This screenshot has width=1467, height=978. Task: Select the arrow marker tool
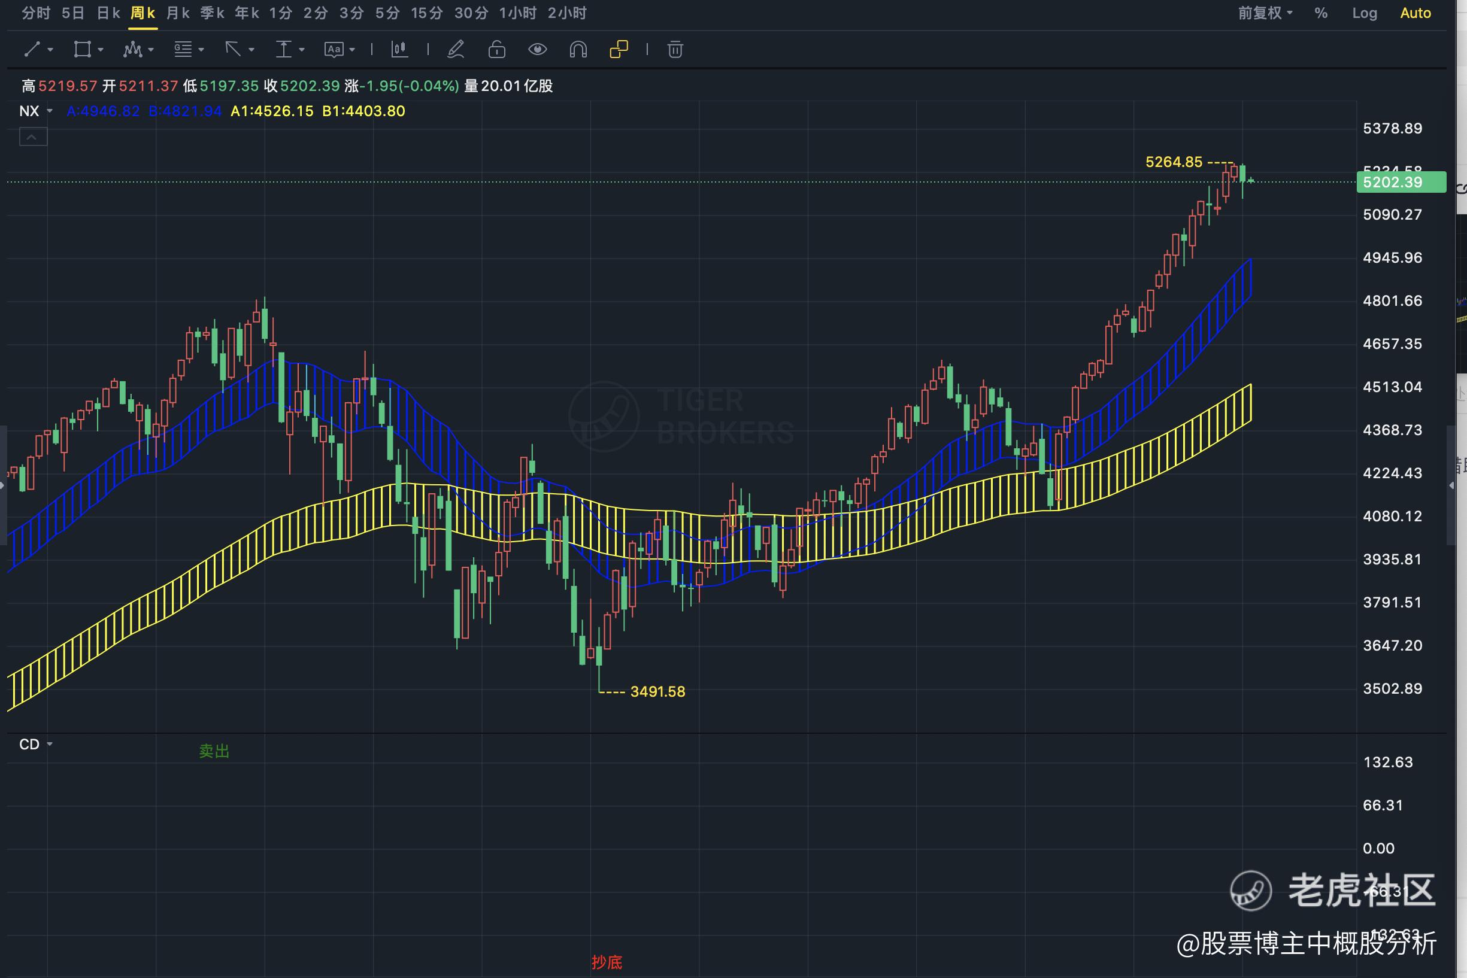[234, 49]
